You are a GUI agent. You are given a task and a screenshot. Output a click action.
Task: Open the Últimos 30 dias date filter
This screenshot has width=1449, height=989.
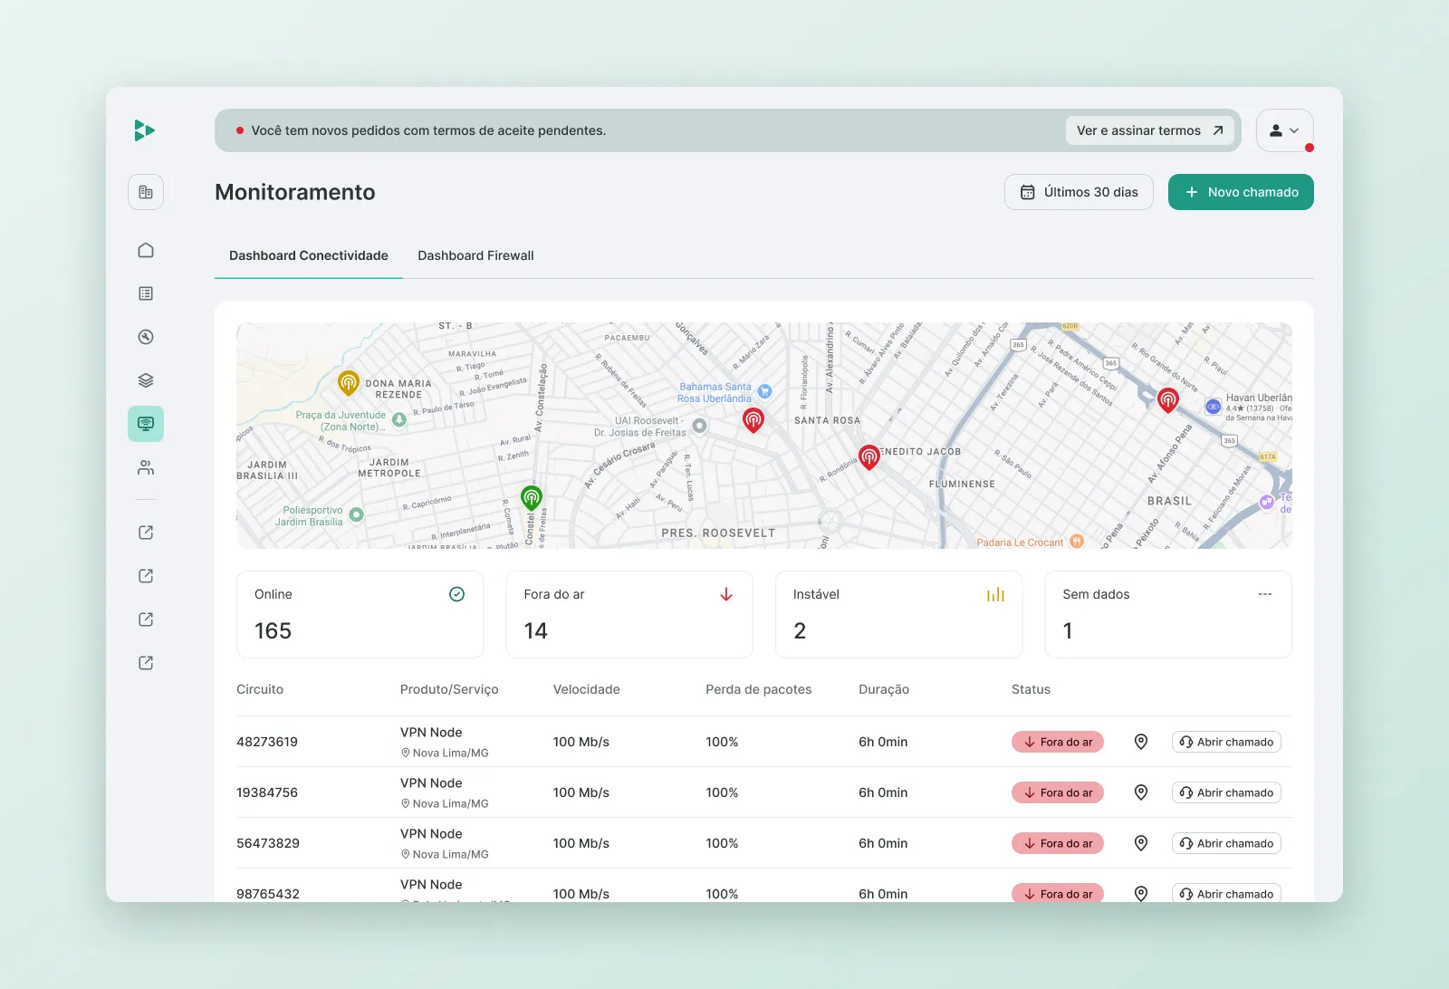[1079, 192]
